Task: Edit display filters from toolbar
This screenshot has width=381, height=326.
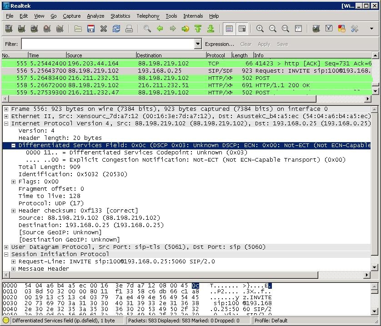Action: click(329, 29)
